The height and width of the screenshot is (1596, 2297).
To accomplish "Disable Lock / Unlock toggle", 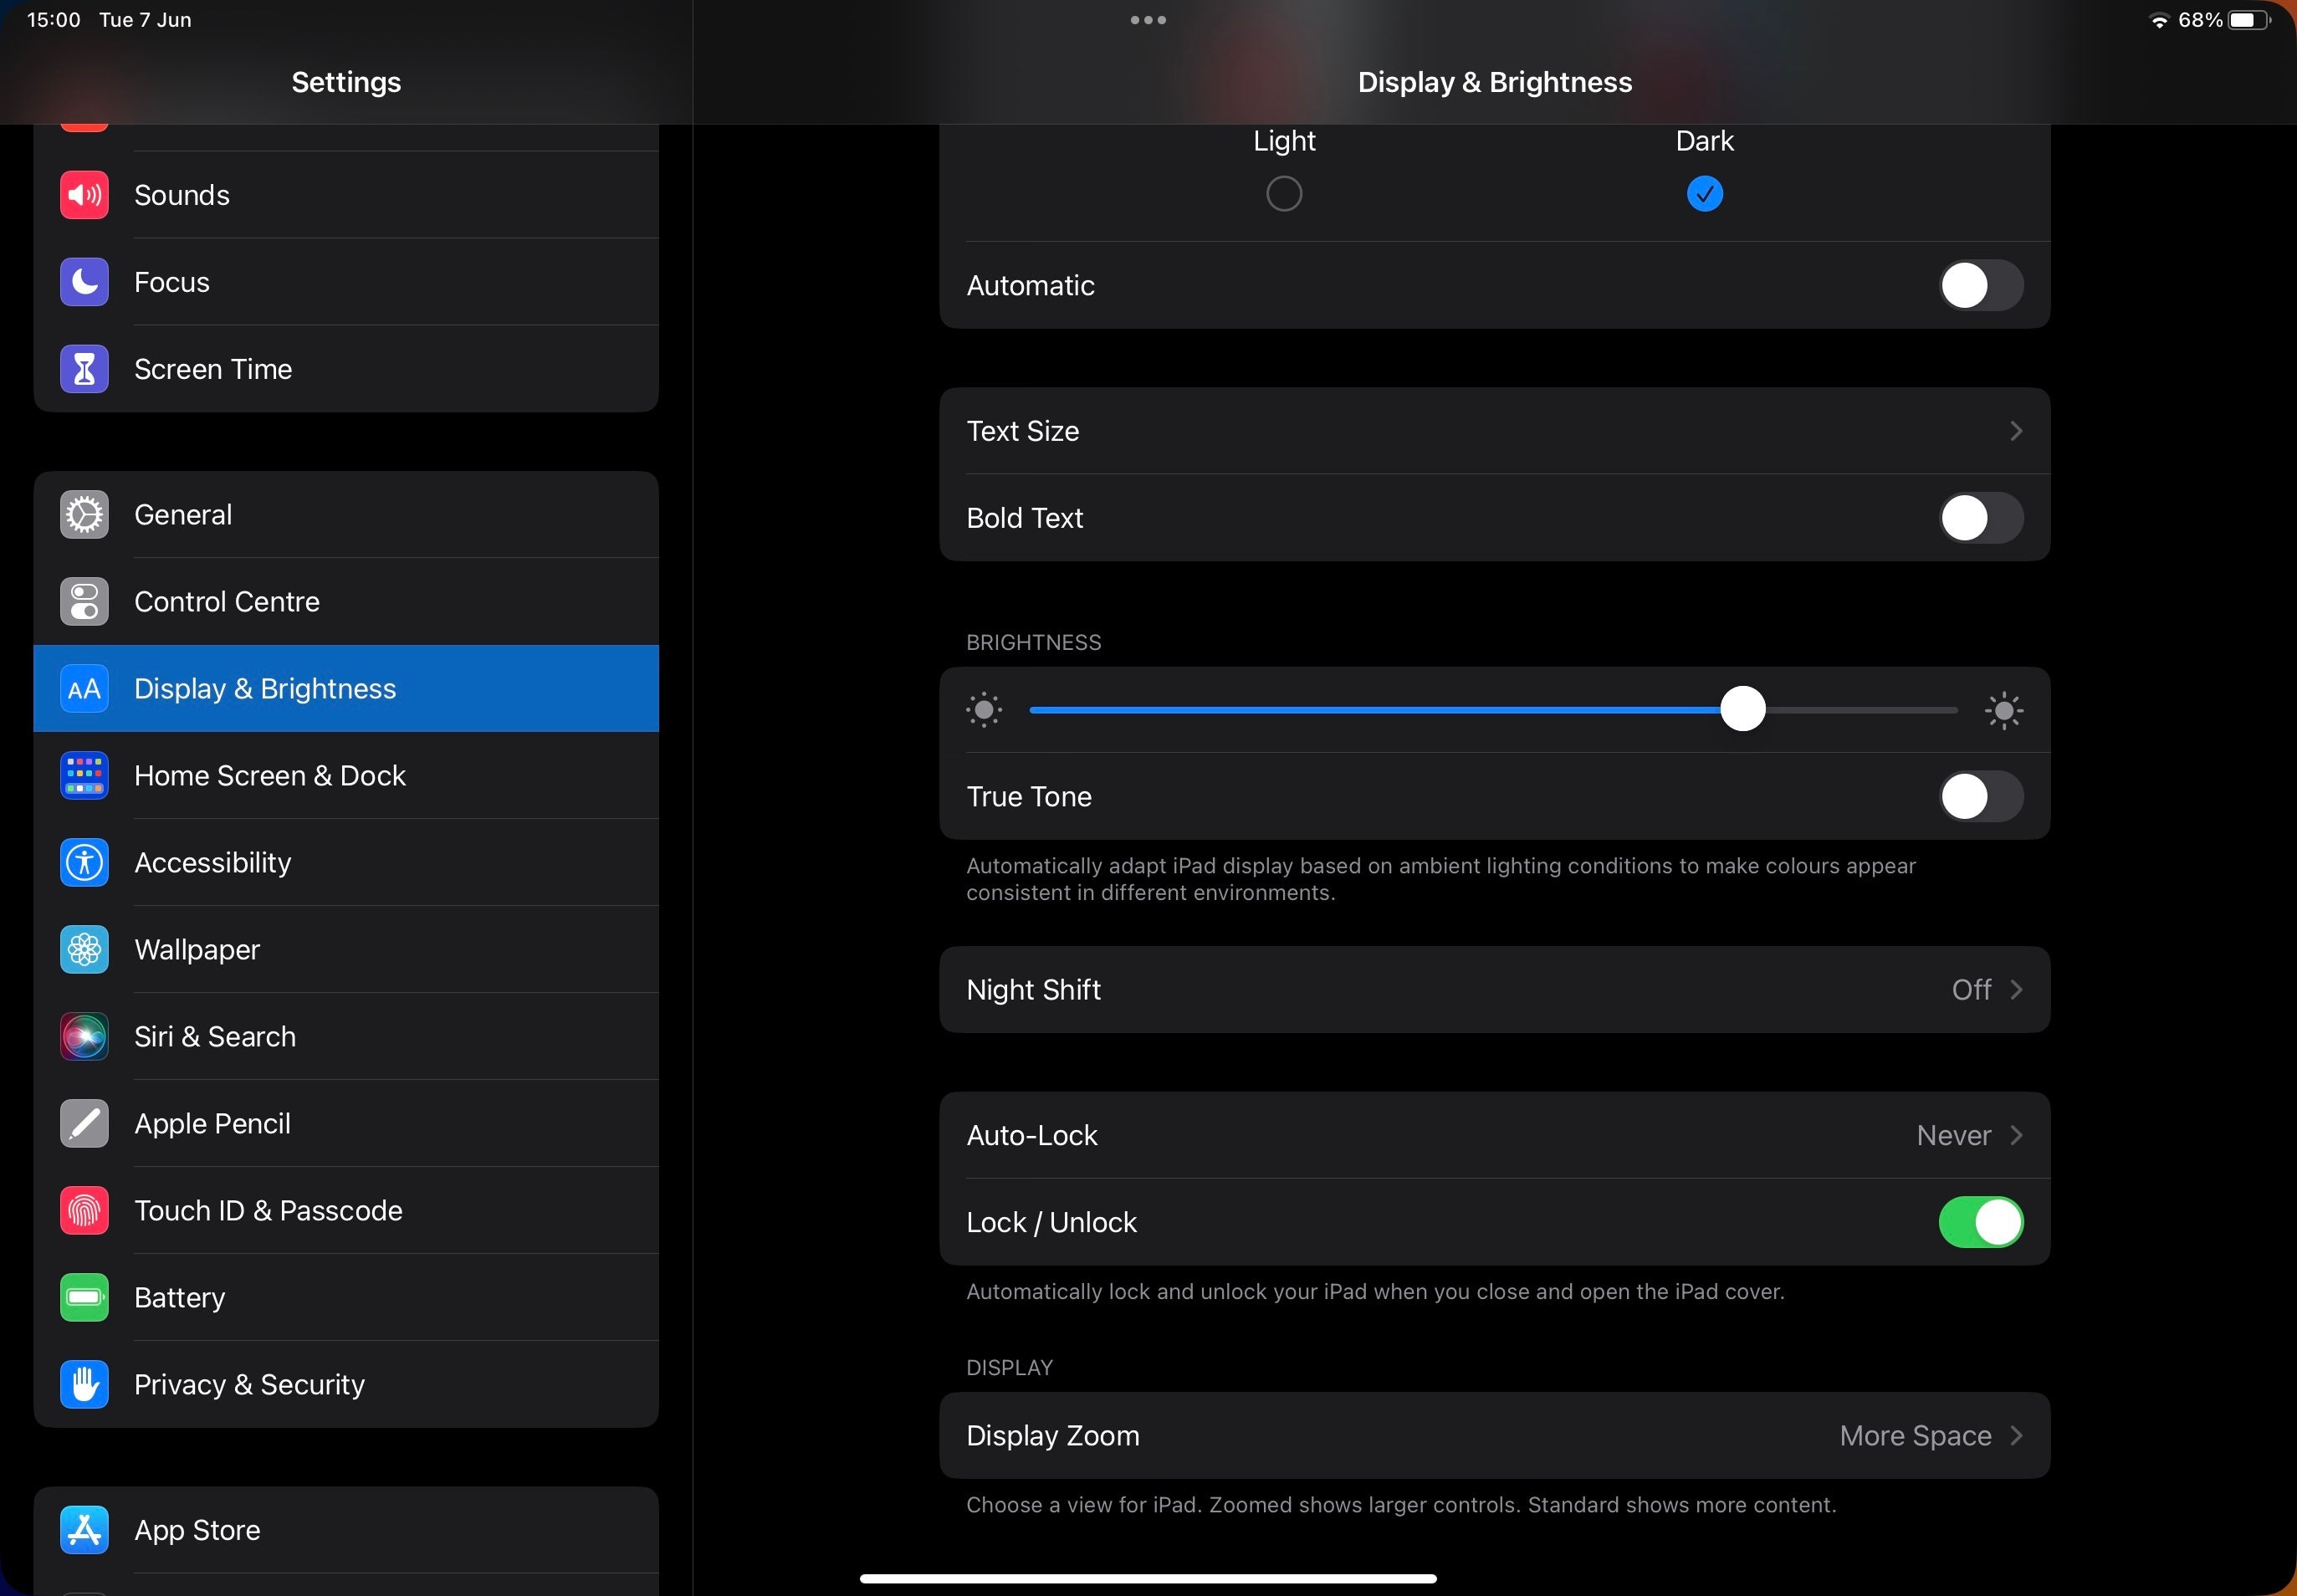I will 1981,1222.
